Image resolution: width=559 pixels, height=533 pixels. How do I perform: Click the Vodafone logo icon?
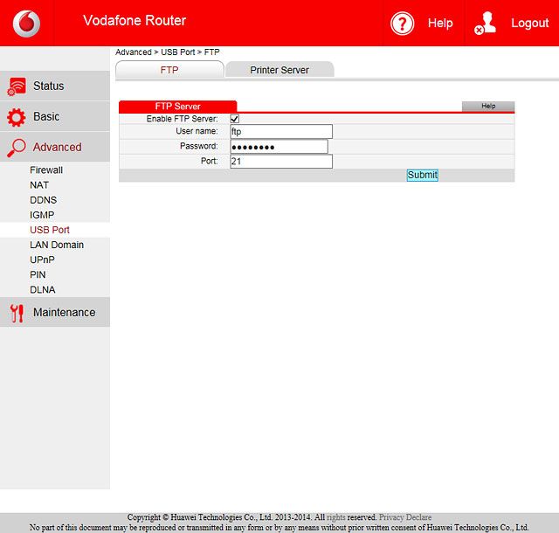point(26,24)
